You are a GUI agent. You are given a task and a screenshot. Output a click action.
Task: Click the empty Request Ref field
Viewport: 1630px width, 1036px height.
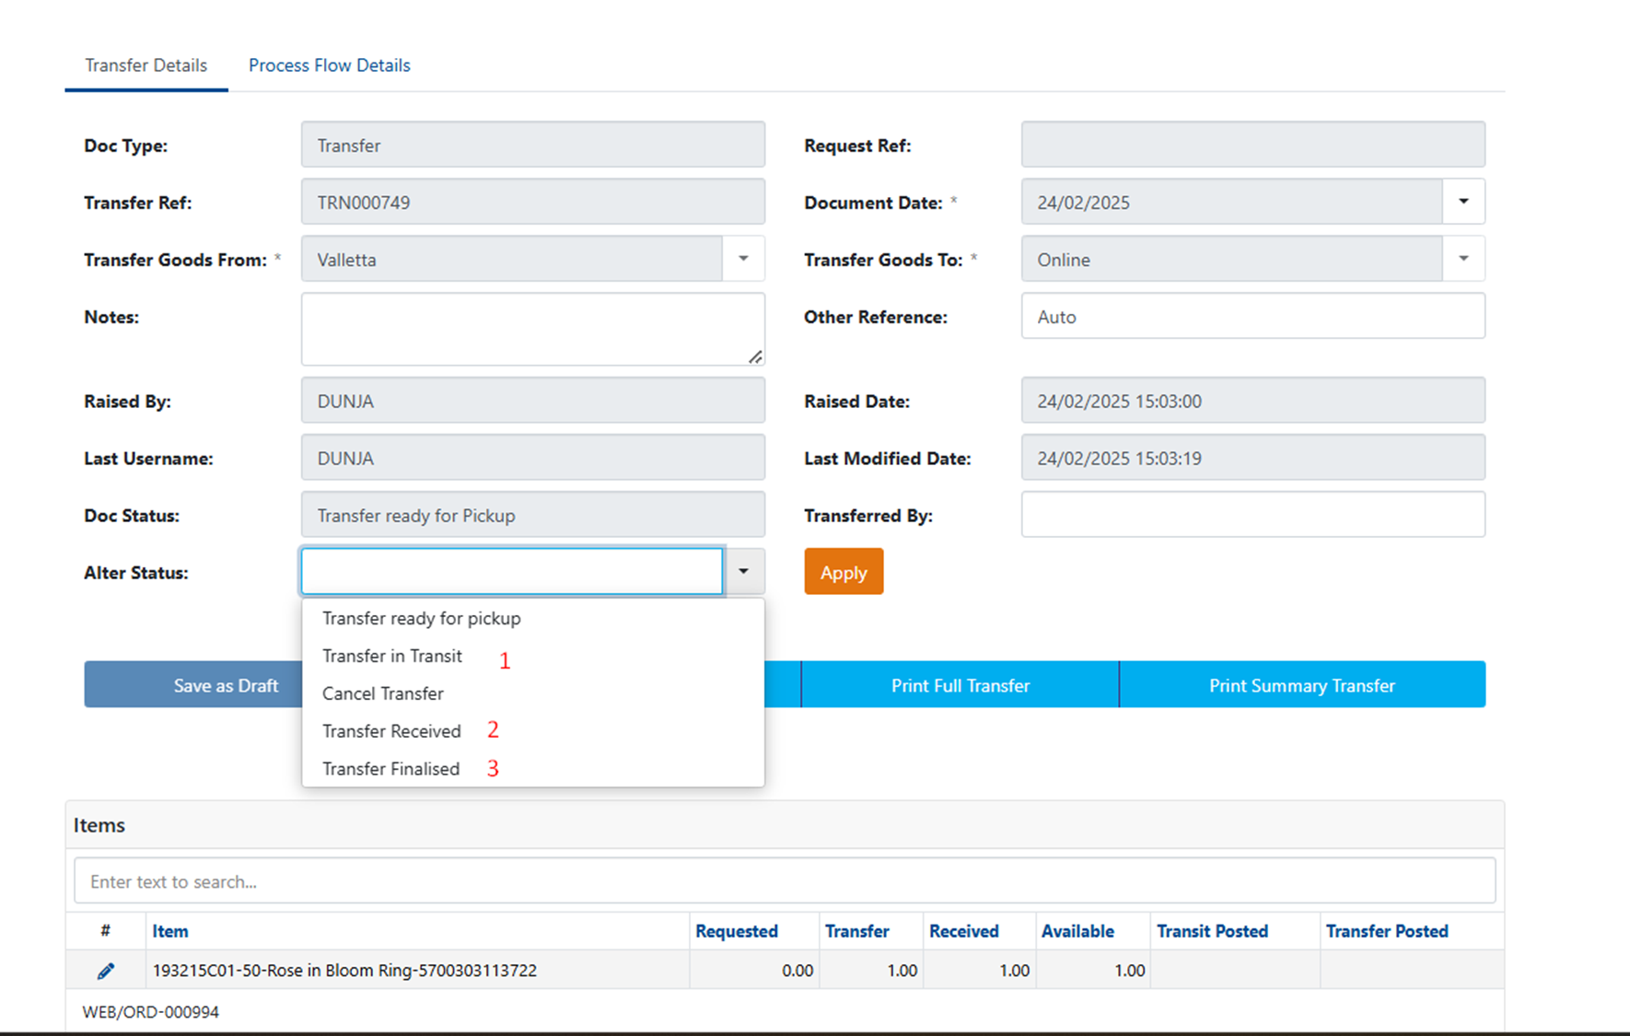(1253, 145)
